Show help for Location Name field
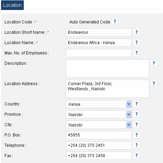Viewport: 163px width, 163px height. pos(136,43)
